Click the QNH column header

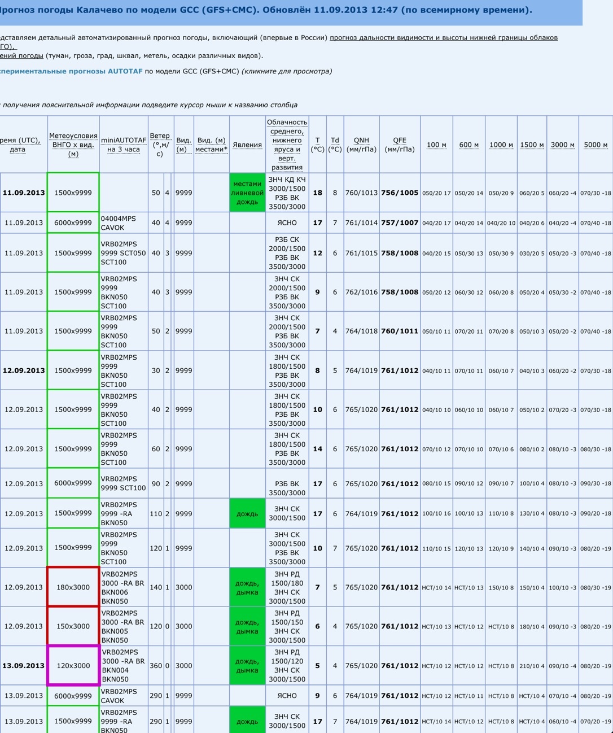[361, 145]
